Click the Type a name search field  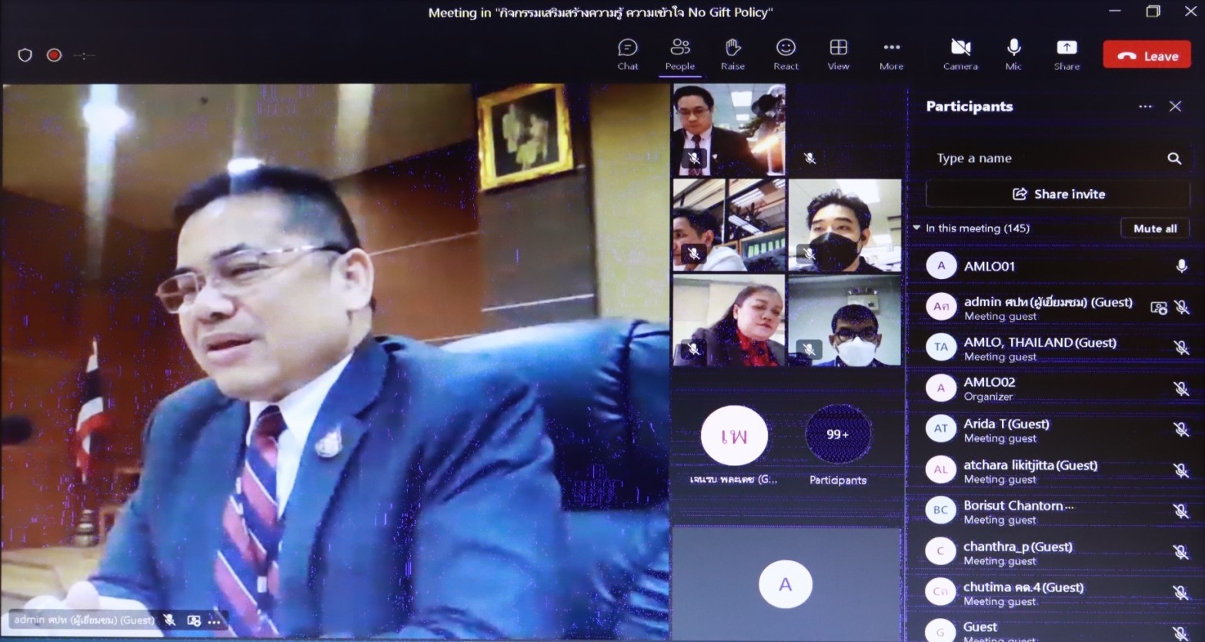coord(1046,158)
